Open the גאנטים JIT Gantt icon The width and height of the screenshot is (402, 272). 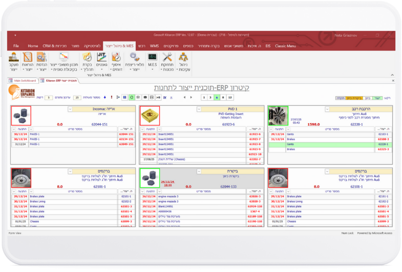pos(101,62)
